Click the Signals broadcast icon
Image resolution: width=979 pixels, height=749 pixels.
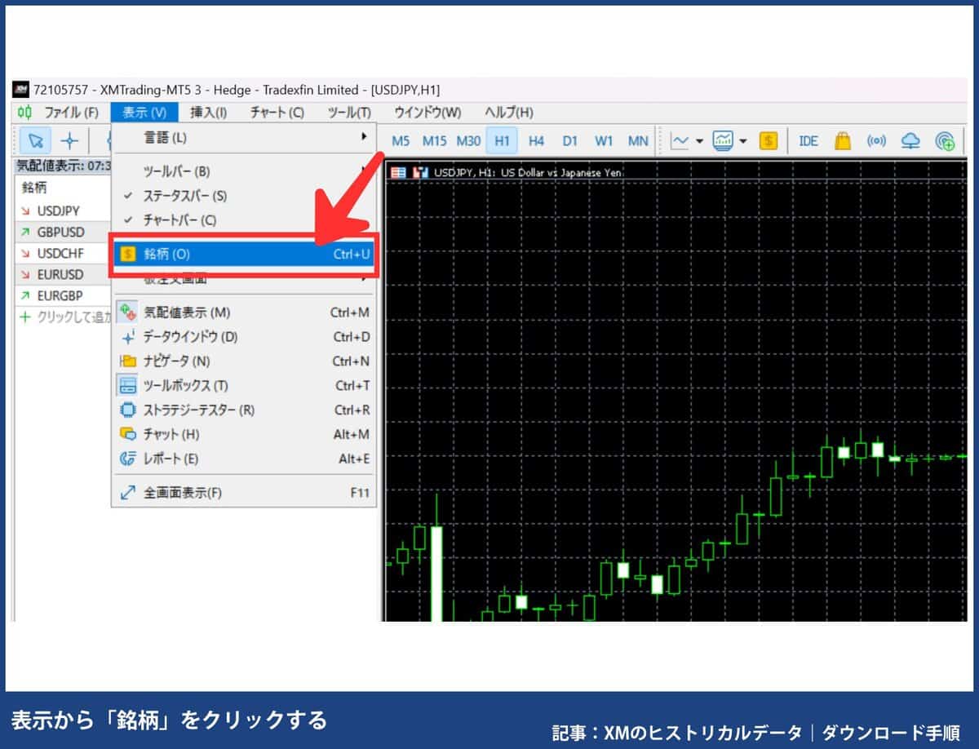[877, 140]
